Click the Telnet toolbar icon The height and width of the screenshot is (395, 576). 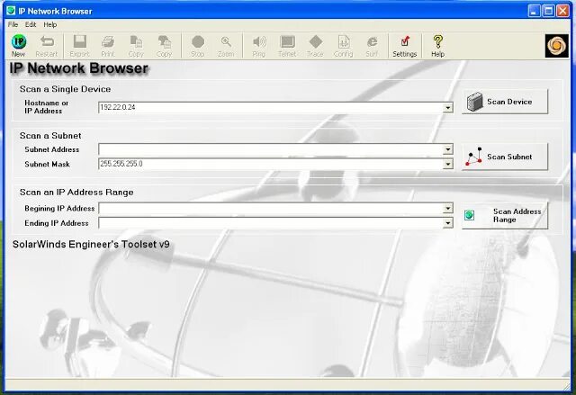pos(287,46)
